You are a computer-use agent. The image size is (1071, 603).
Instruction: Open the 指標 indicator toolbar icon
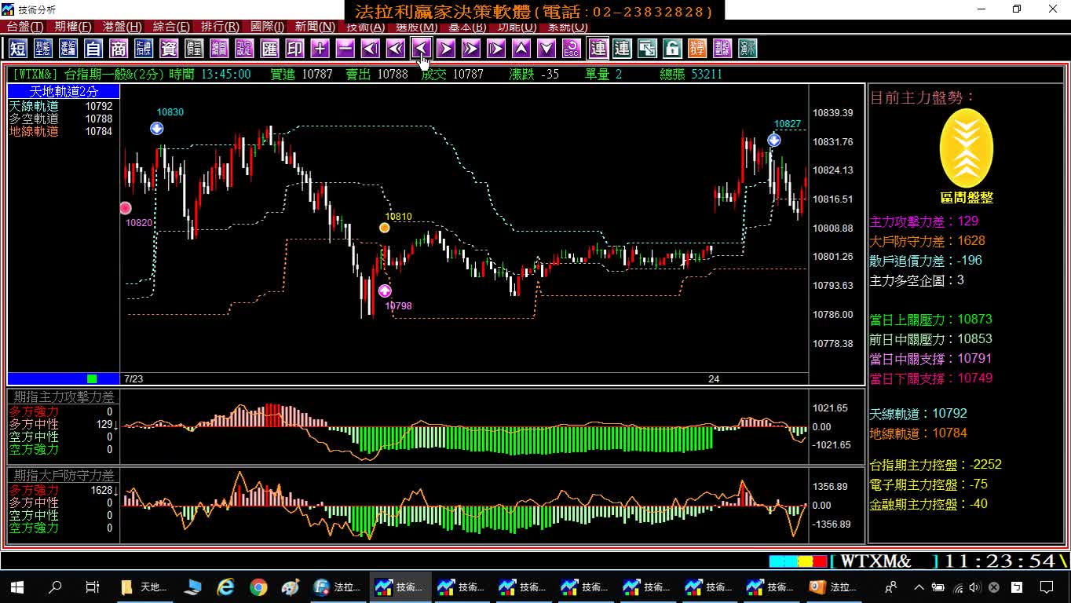click(x=144, y=49)
